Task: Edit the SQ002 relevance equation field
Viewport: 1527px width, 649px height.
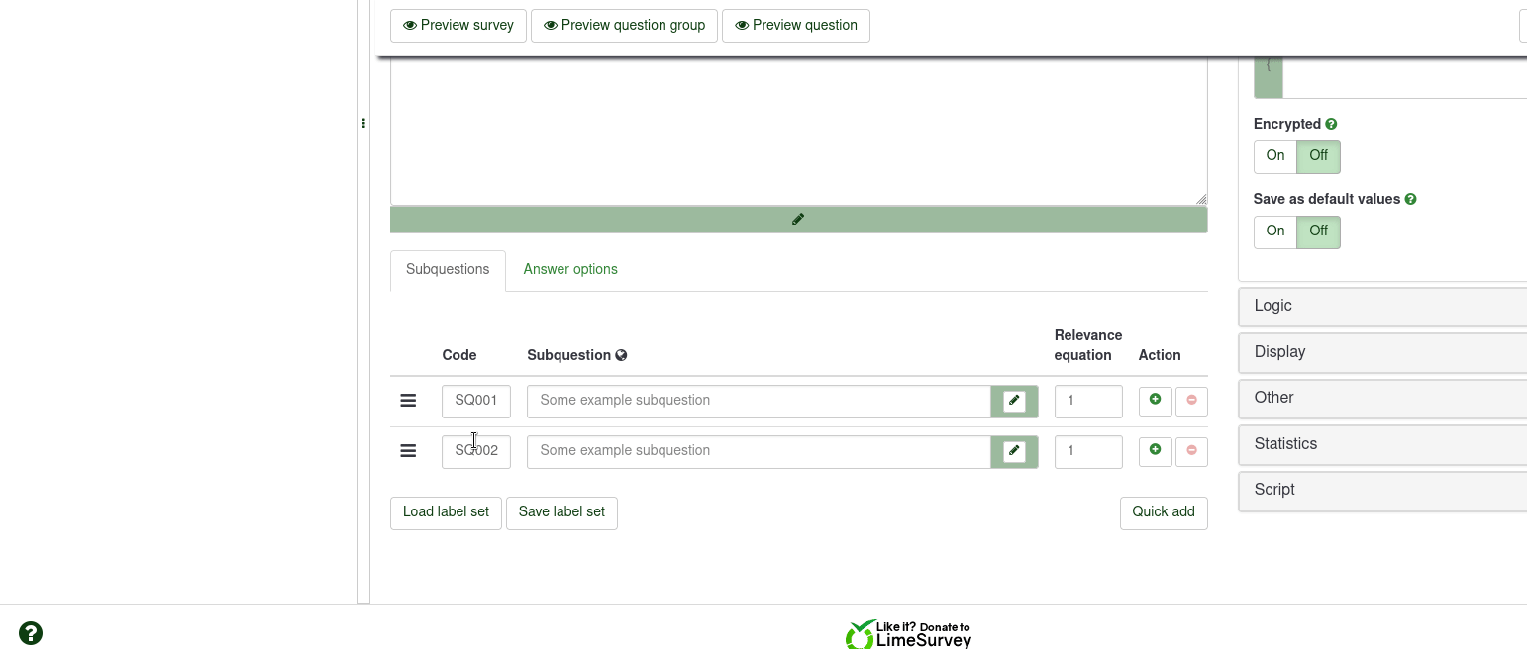Action: pyautogui.click(x=1088, y=452)
